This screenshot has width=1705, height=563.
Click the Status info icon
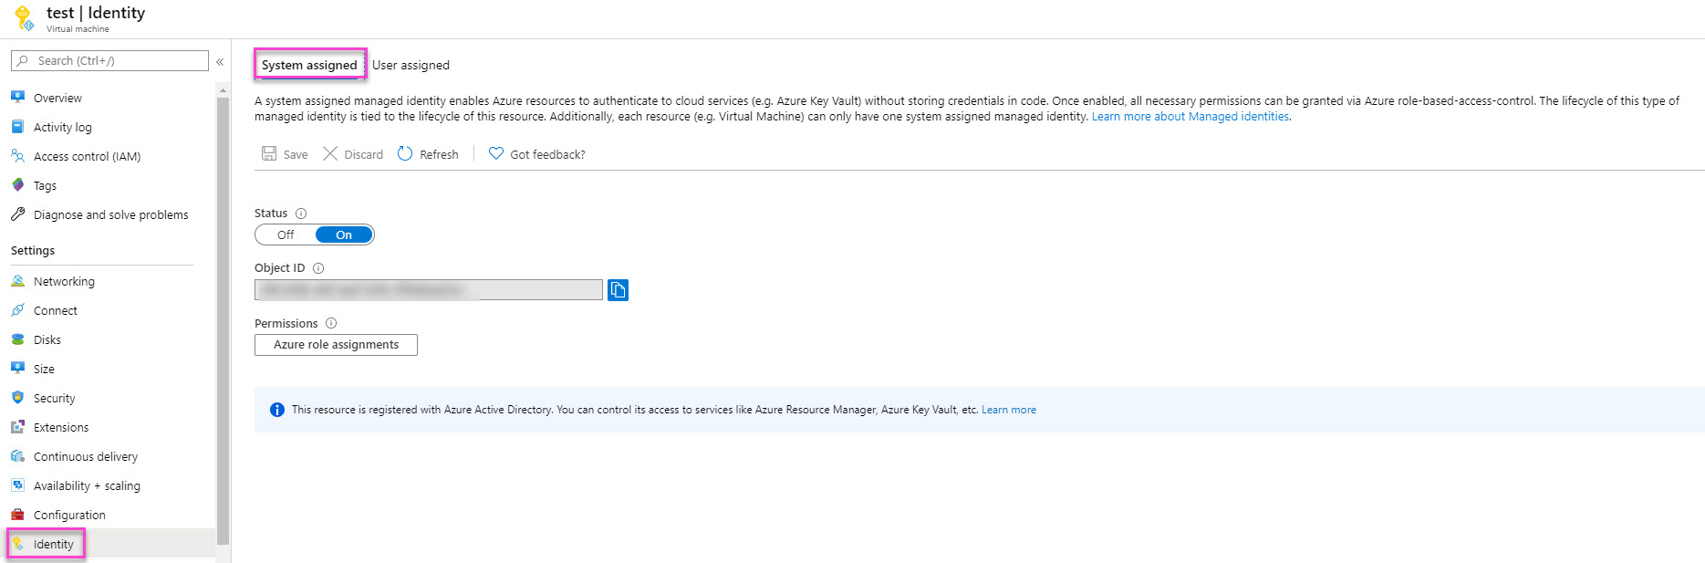(301, 214)
